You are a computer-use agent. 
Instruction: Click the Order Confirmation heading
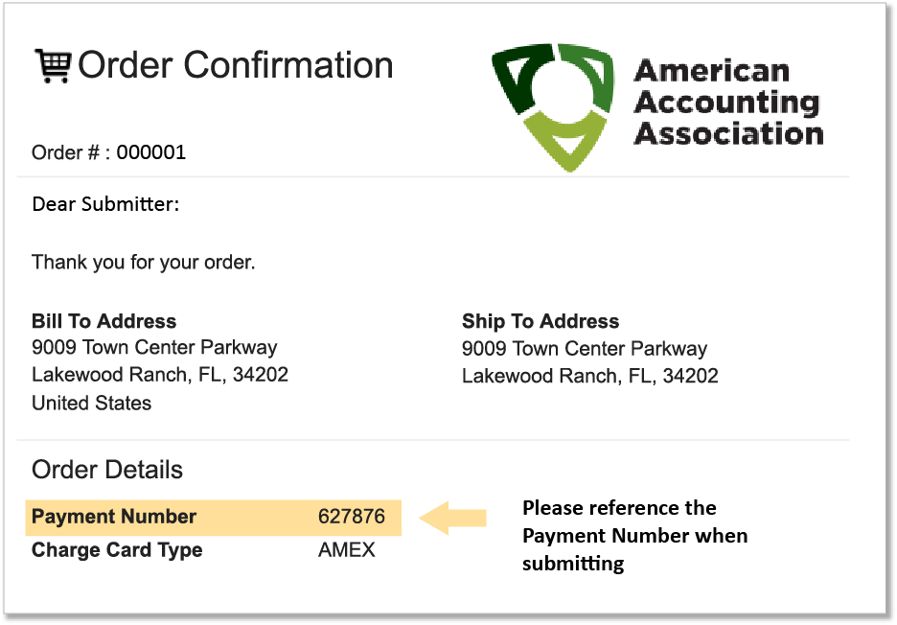pos(236,65)
